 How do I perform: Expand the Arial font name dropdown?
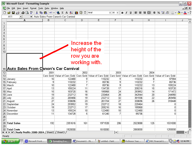(x=110, y=13)
